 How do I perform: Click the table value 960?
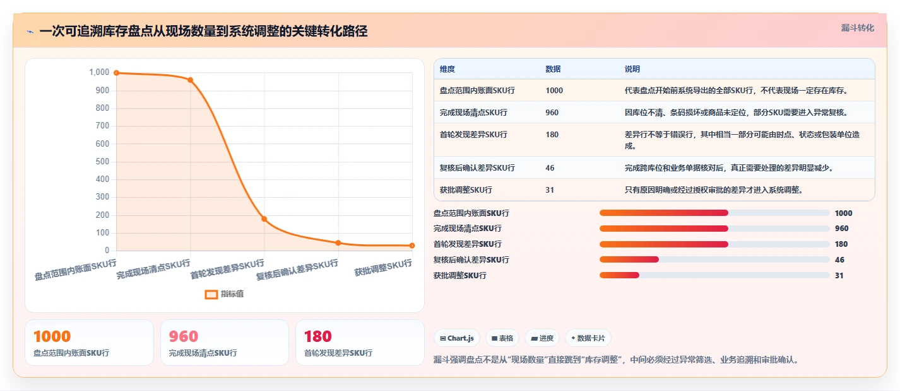pos(552,113)
